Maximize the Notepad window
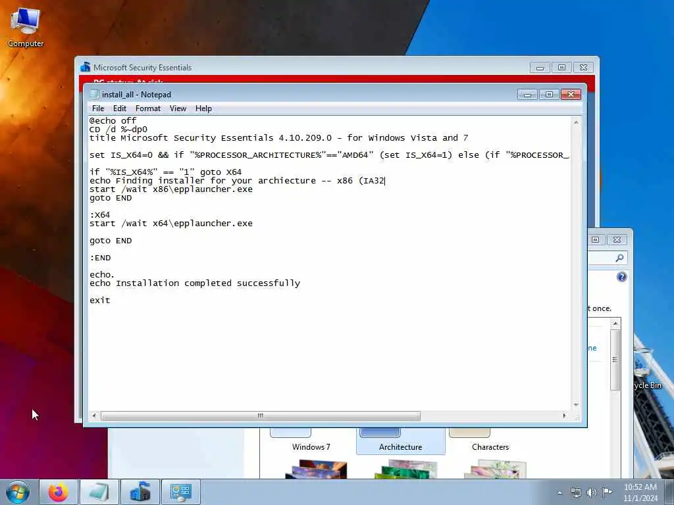The height and width of the screenshot is (505, 674). coord(549,95)
